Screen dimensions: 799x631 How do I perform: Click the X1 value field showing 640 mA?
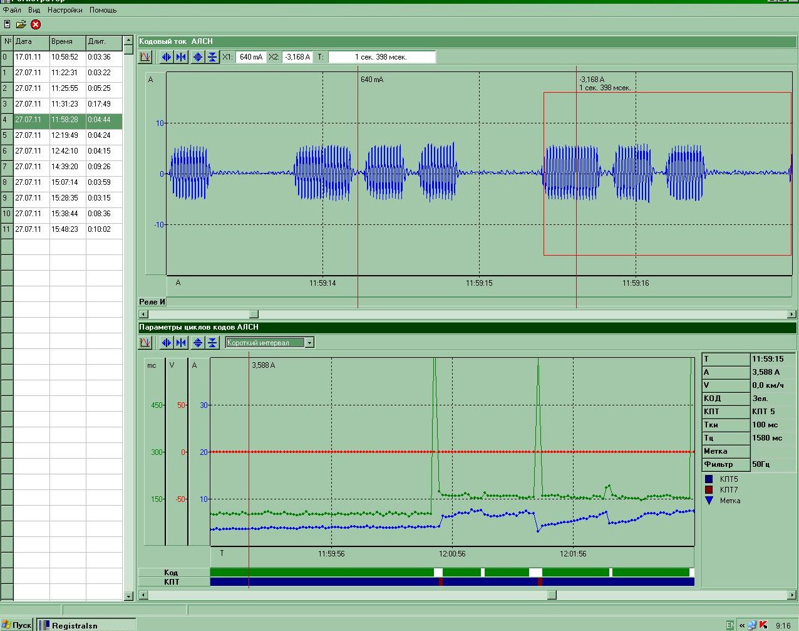pos(250,57)
